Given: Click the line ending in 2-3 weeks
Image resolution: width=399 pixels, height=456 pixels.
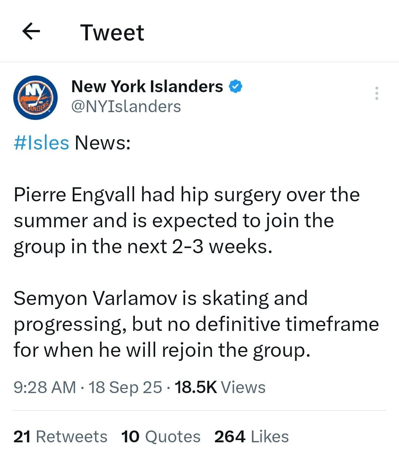Looking at the screenshot, I should pos(143,247).
